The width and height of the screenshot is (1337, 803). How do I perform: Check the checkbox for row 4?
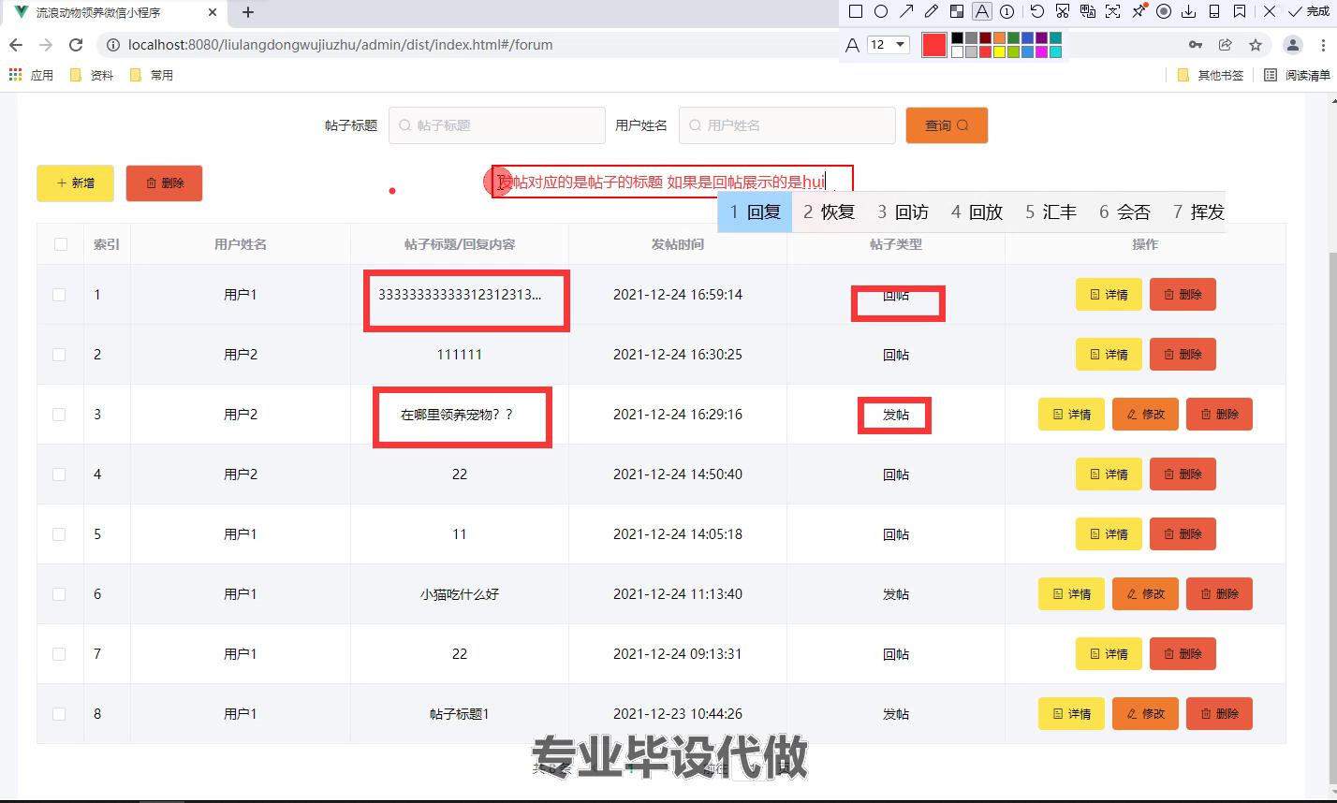coord(59,474)
